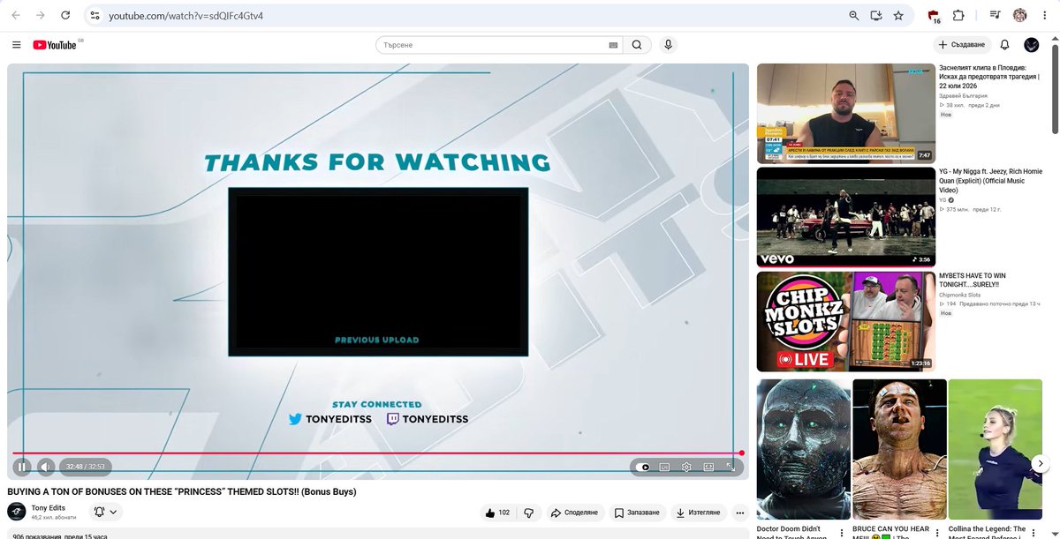
Task: Click the Създаване create button
Action: coord(962,45)
